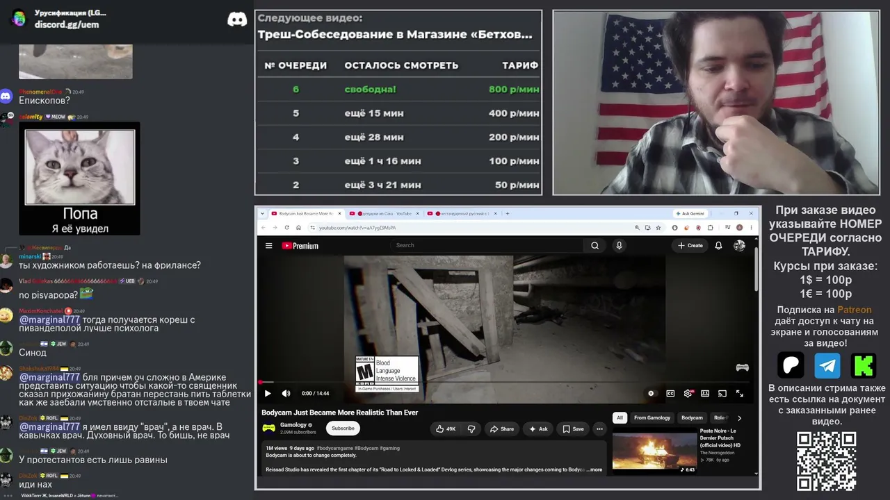Toggle YouTube autoplay switch in the player
The height and width of the screenshot is (500, 890).
(651, 393)
